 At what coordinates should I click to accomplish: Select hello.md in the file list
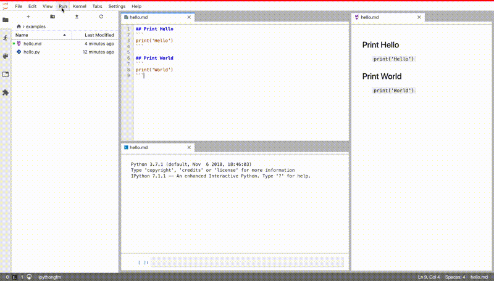tap(65, 44)
